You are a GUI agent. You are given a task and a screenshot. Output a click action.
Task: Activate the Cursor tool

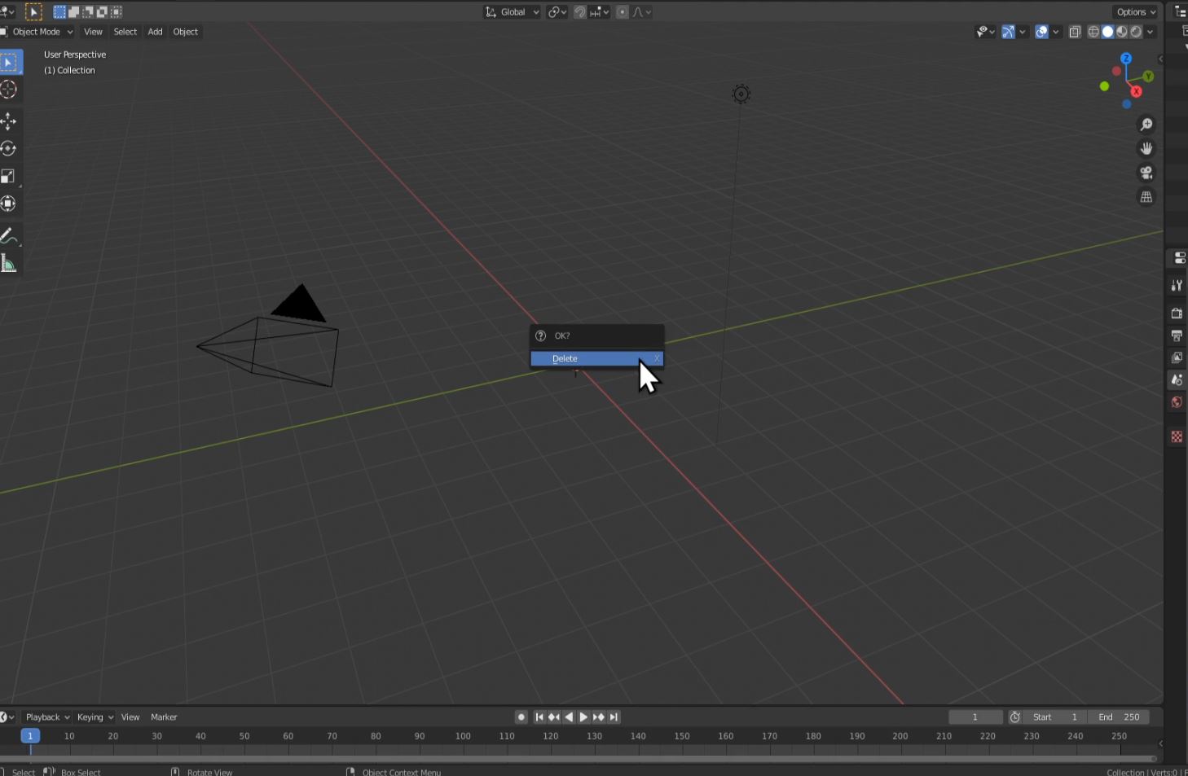pyautogui.click(x=9, y=90)
